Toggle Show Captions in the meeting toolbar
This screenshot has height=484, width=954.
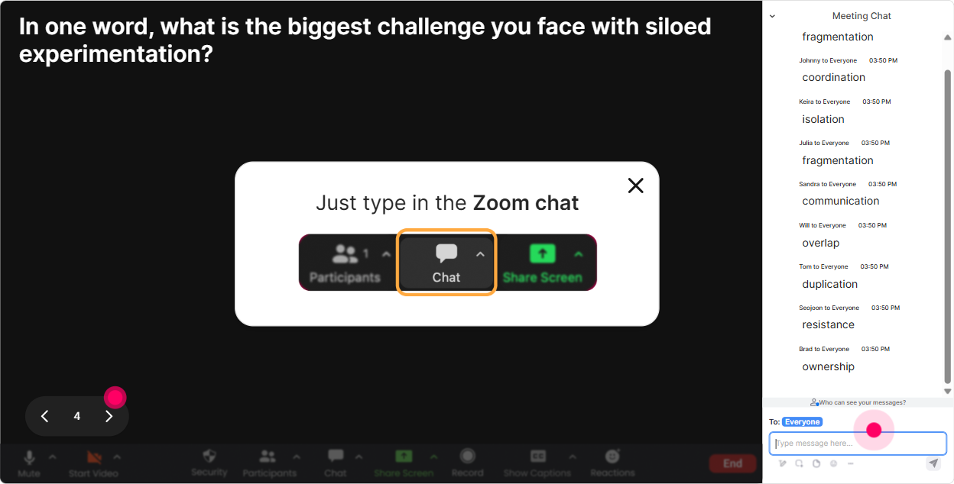(x=538, y=463)
